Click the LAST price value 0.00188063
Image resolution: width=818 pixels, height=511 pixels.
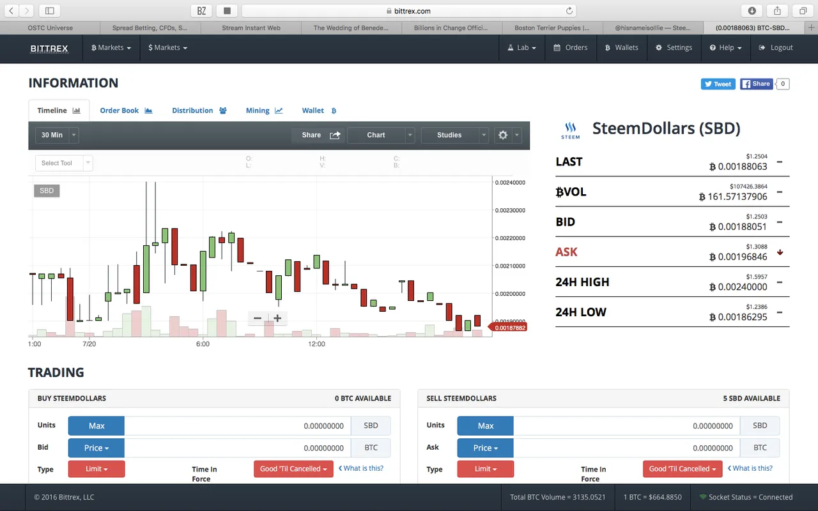pyautogui.click(x=738, y=167)
